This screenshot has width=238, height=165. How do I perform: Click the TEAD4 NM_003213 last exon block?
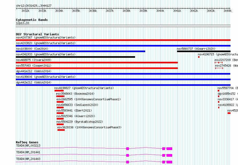[169, 149]
